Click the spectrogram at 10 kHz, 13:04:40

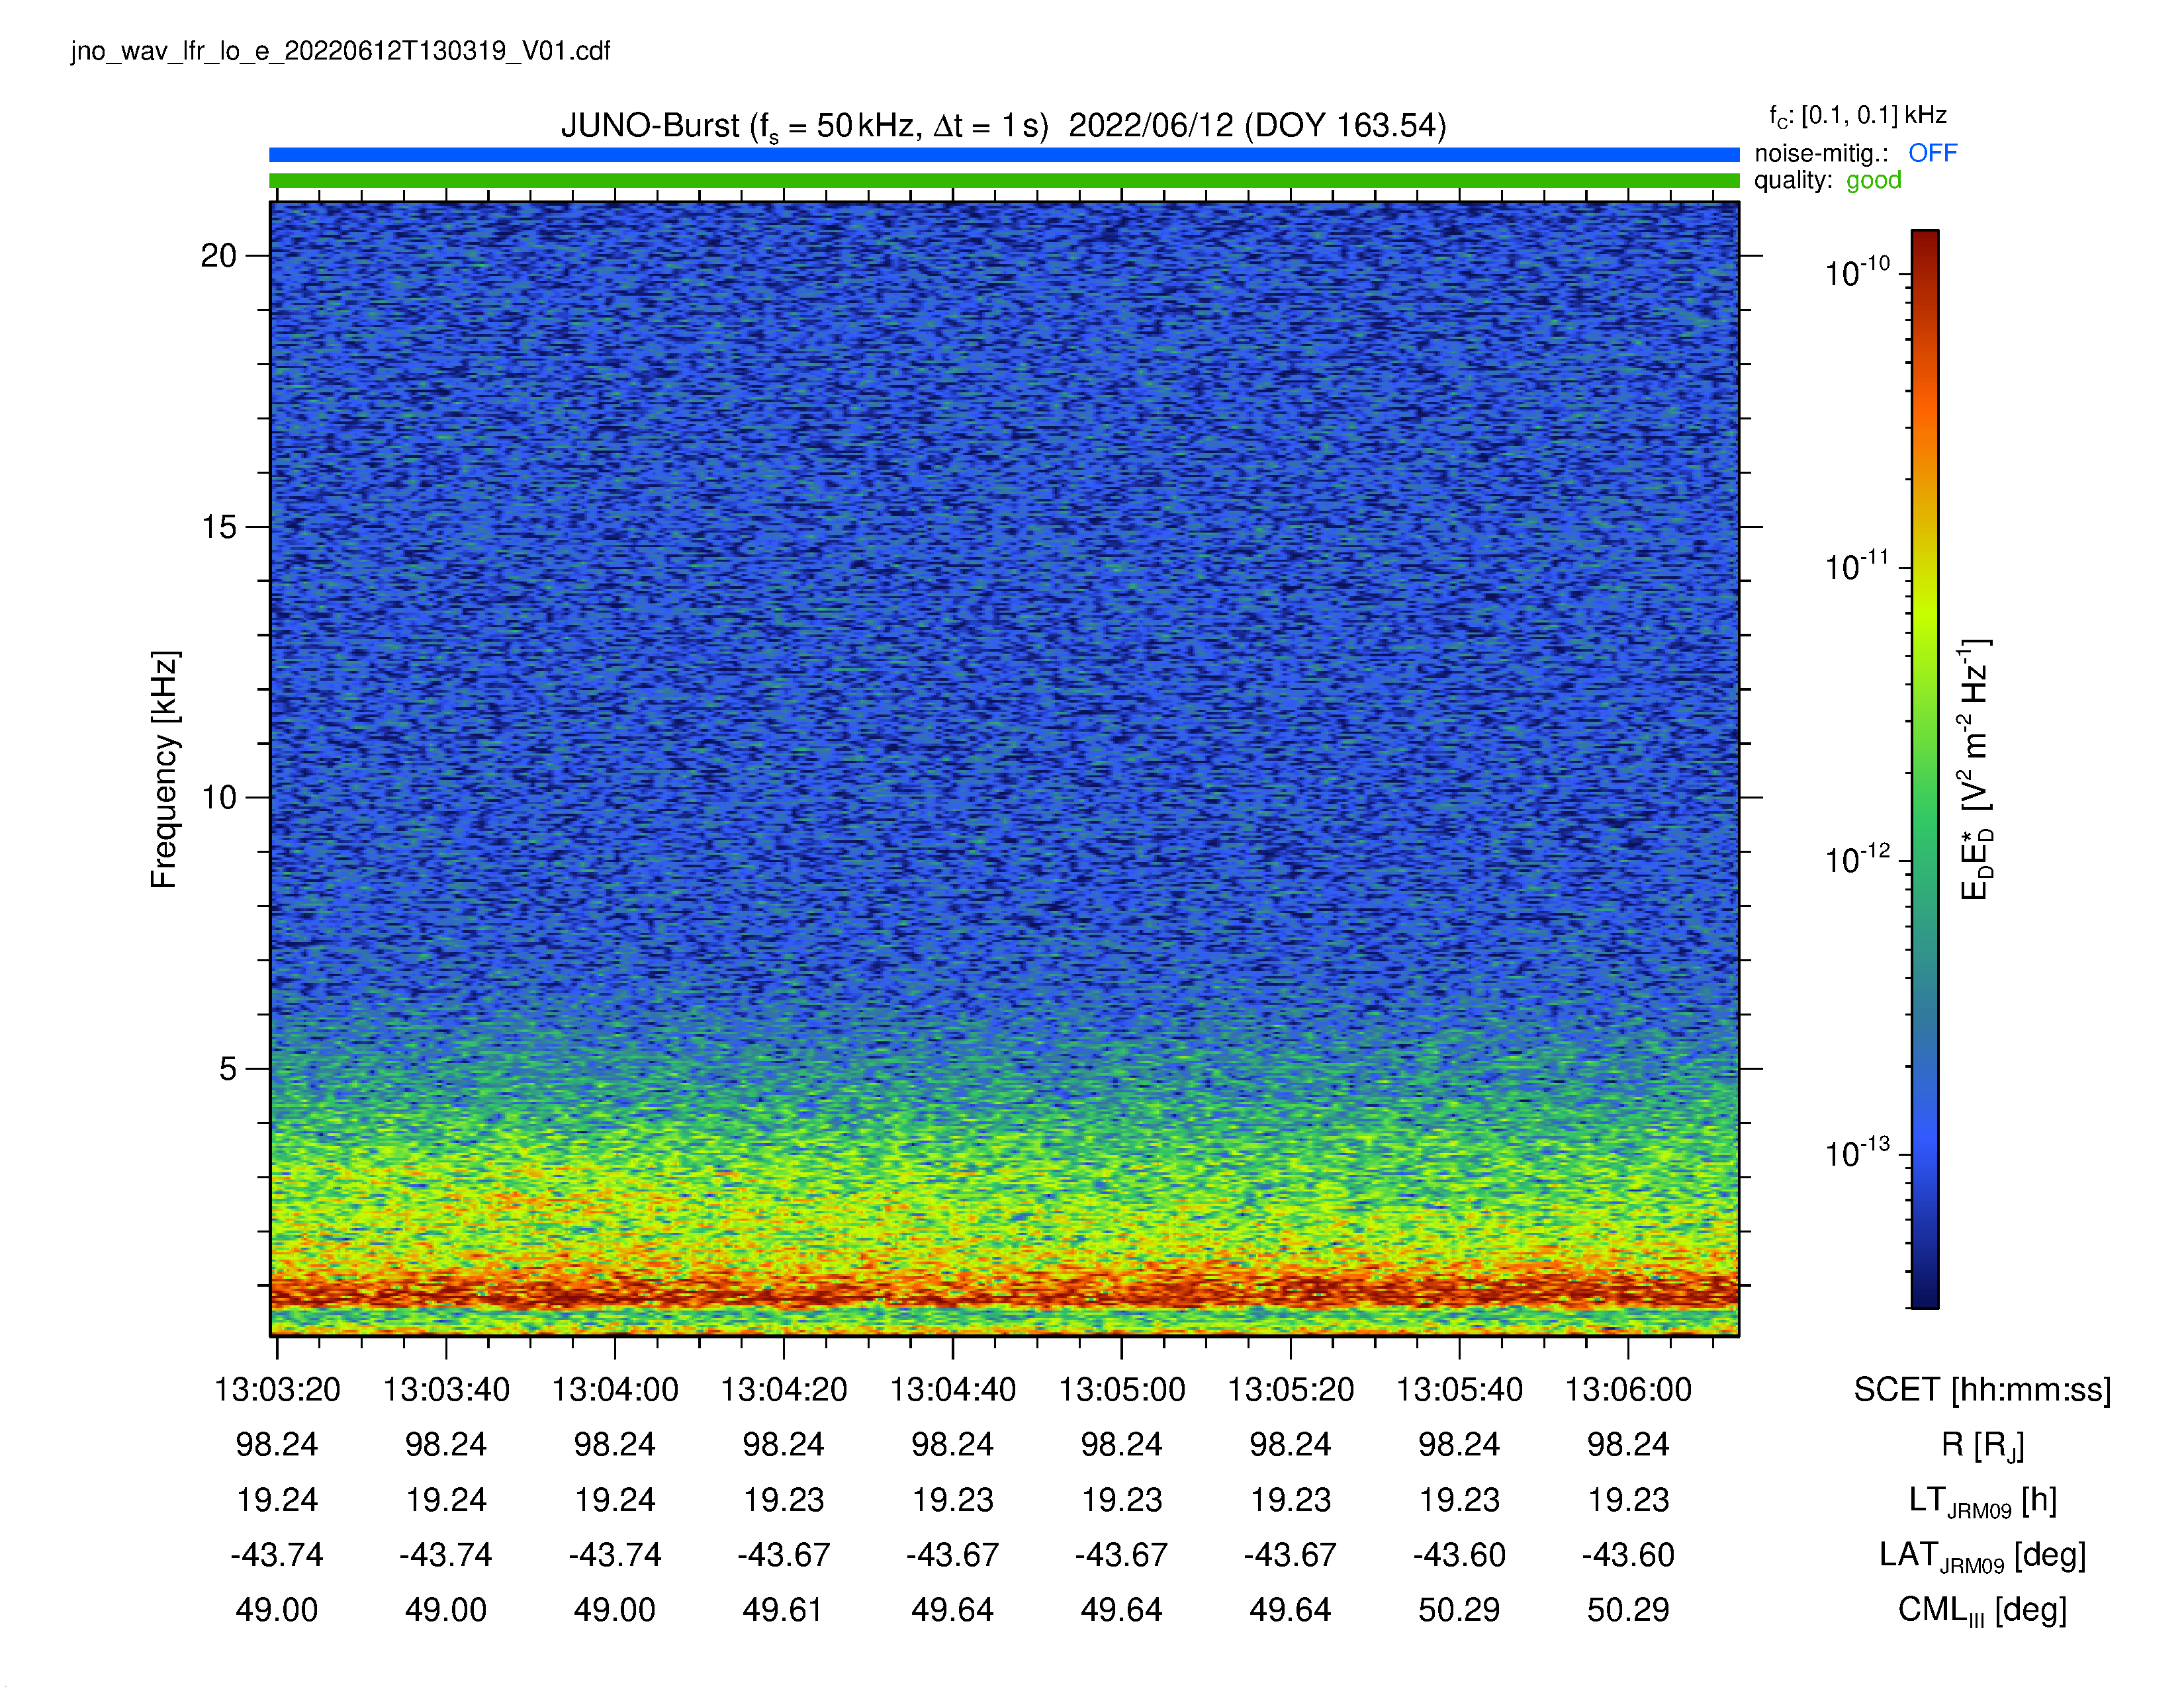953,798
